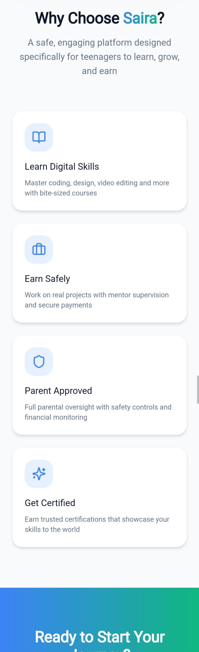Click the bite-sized courses description text

[x=97, y=188]
